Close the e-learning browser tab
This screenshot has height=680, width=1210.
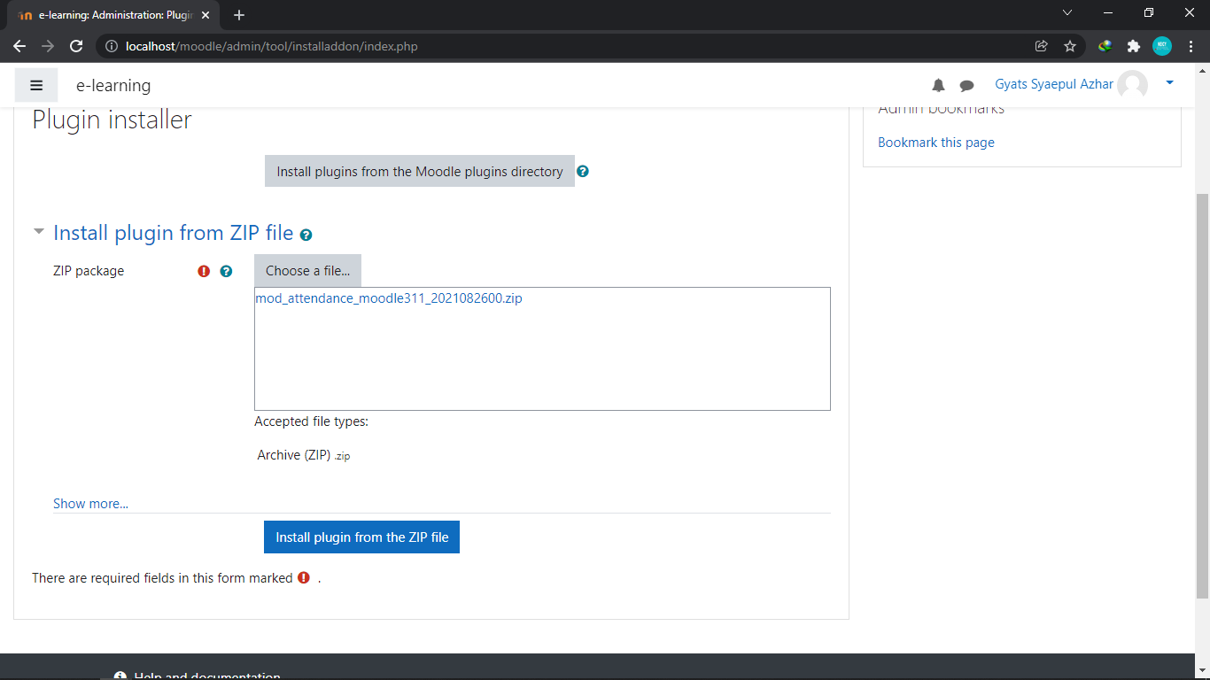tap(205, 15)
